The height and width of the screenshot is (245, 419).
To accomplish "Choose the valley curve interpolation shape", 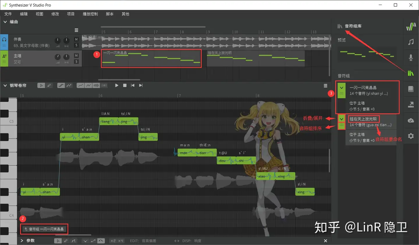I will tap(85, 241).
